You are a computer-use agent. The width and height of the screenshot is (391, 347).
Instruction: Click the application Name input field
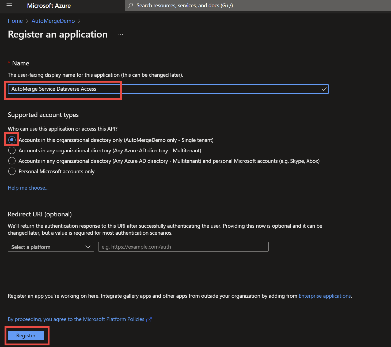pos(168,89)
